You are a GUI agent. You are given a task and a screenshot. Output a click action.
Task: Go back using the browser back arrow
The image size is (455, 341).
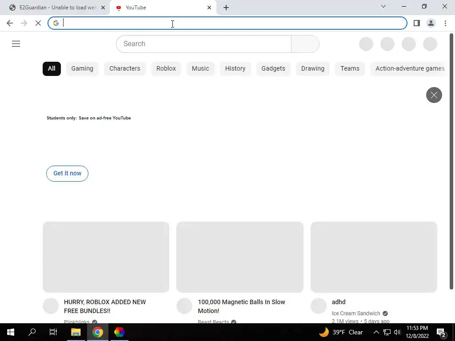(10, 23)
